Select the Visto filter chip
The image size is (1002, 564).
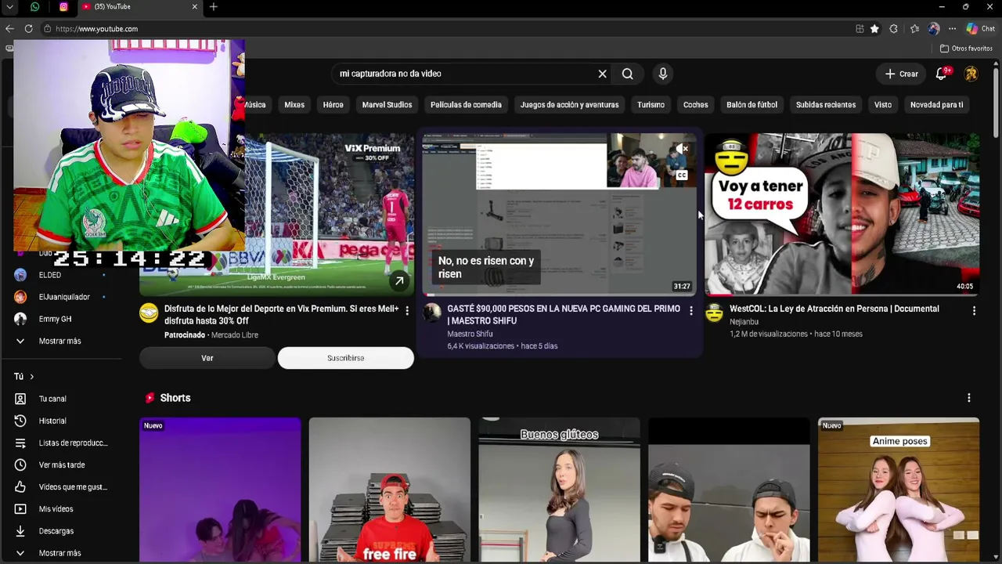coord(883,105)
